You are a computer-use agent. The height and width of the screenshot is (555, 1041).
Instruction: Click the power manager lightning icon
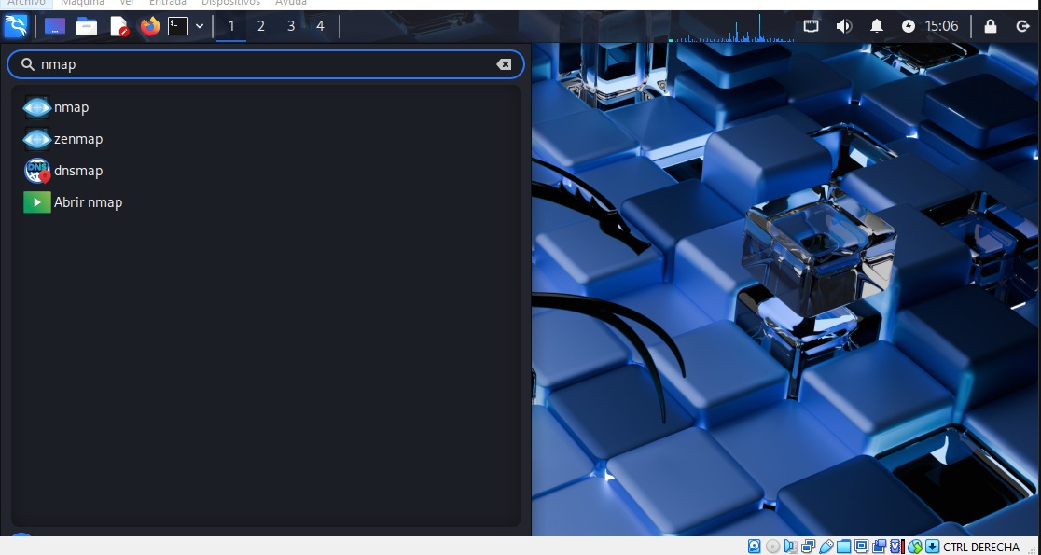(x=909, y=26)
